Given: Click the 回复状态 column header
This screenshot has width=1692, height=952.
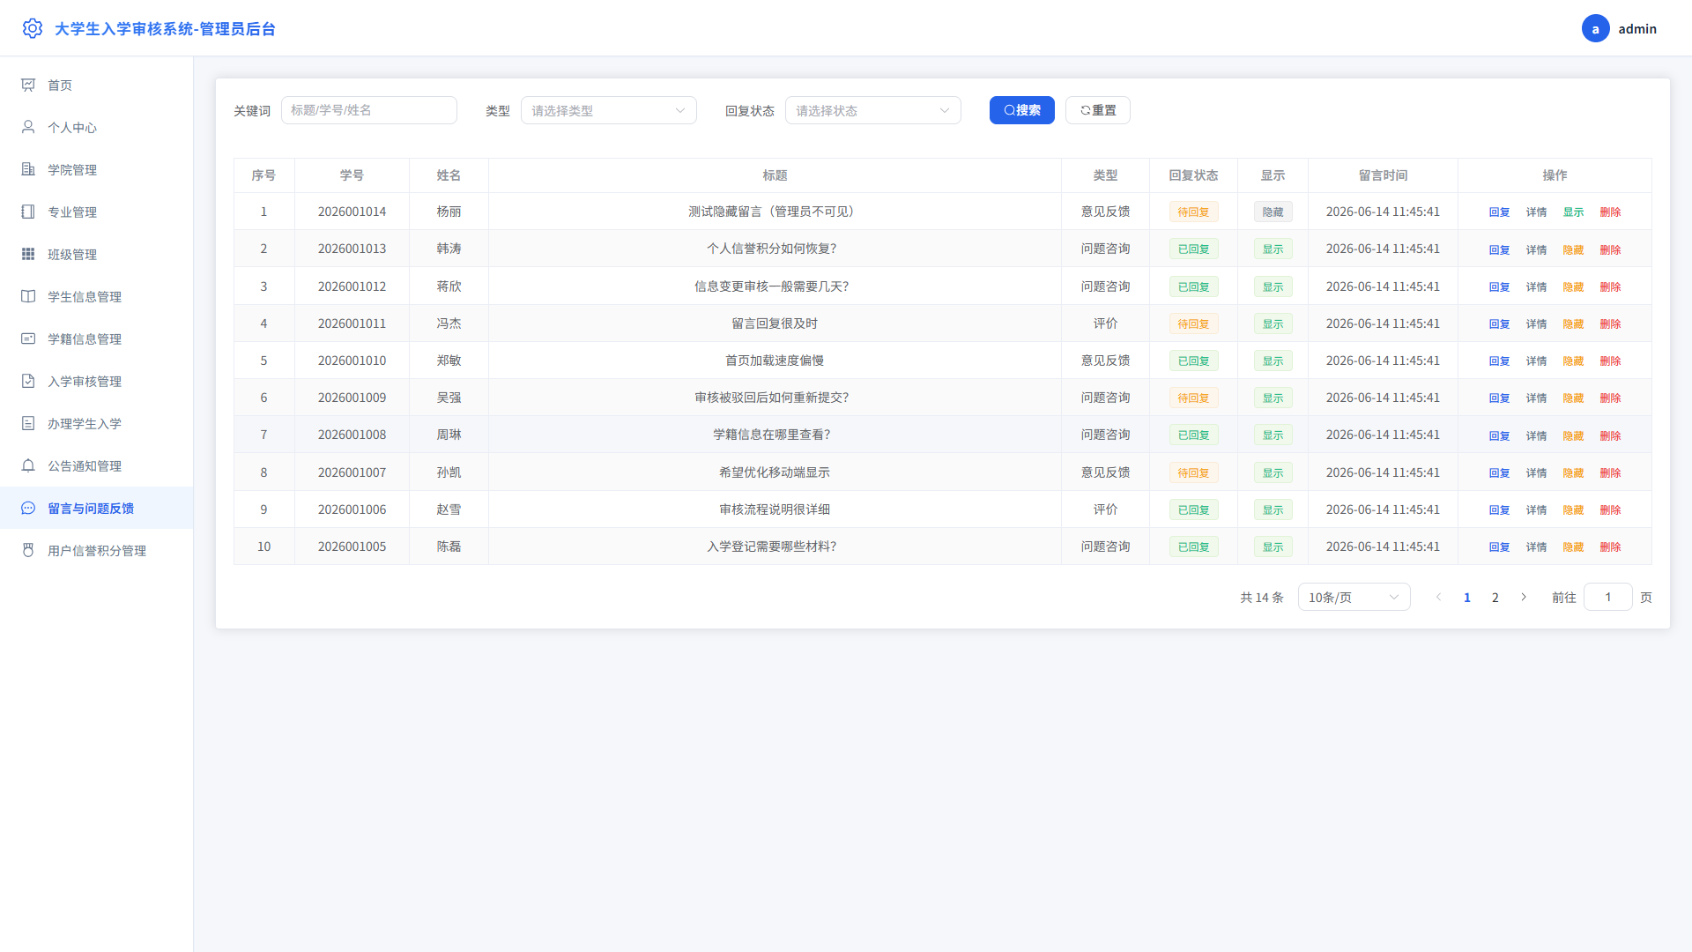Looking at the screenshot, I should (1193, 175).
